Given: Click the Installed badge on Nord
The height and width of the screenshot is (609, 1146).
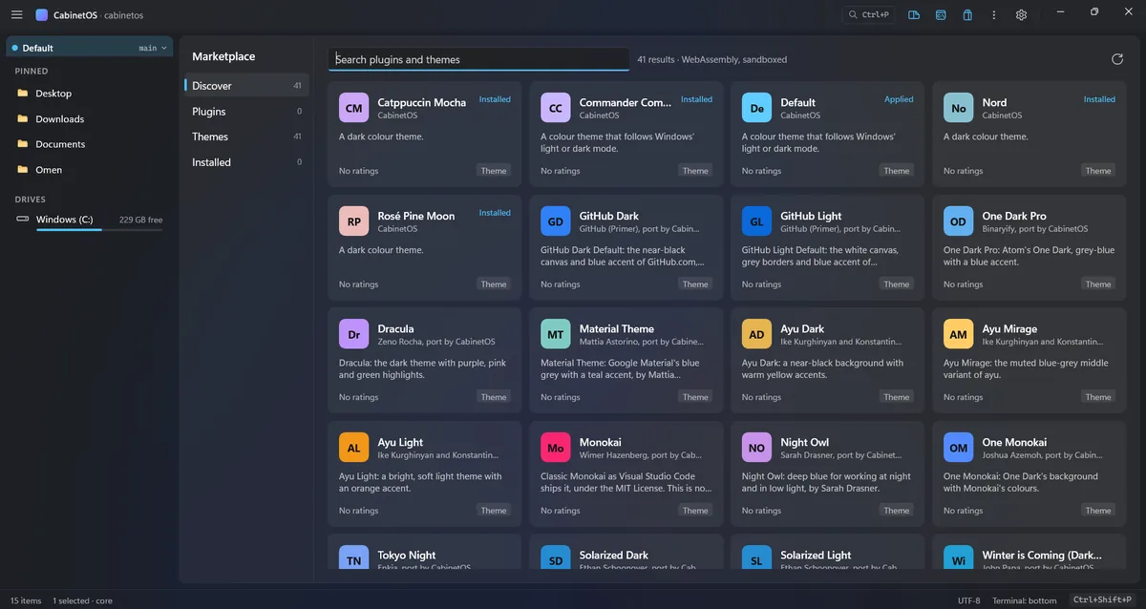Looking at the screenshot, I should click(x=1099, y=99).
